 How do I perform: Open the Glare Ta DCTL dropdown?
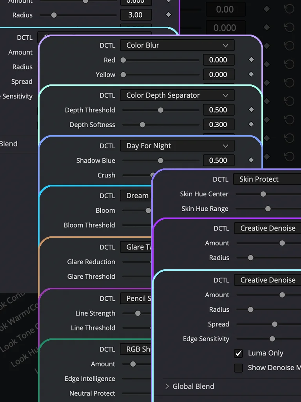coord(136,247)
